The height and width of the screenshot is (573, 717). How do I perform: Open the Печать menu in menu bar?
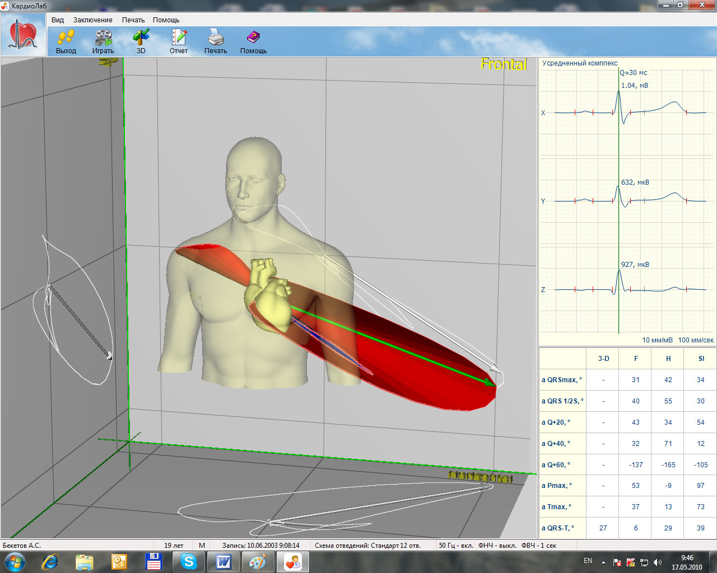point(133,20)
